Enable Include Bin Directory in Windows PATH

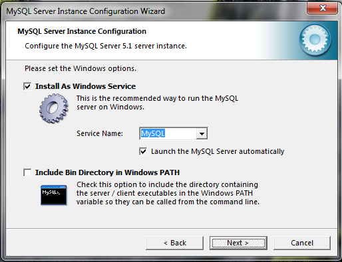(27, 172)
